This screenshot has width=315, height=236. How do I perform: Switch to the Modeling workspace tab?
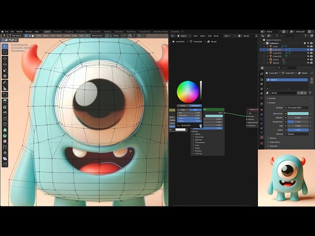pyautogui.click(x=58, y=31)
